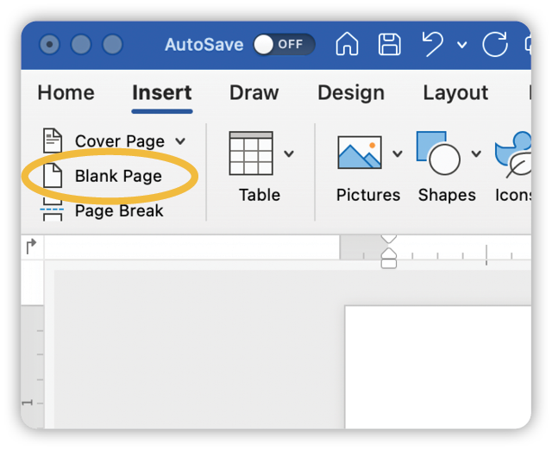Open the Draw ribbon tab
This screenshot has height=450, width=552.
tap(254, 93)
